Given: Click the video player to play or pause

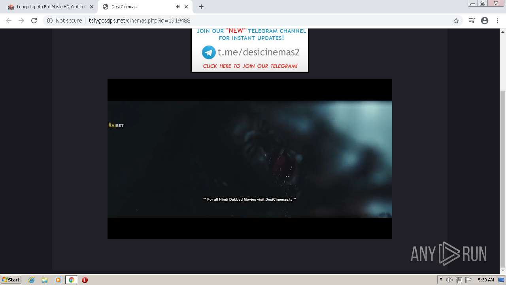Looking at the screenshot, I should 250,159.
